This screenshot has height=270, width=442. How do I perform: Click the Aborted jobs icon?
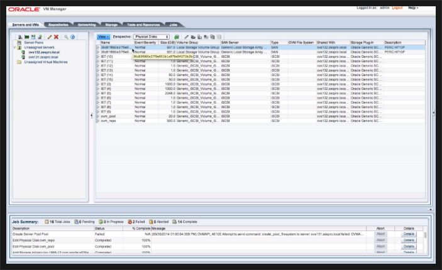(151, 222)
